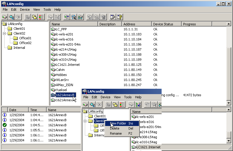Click the double folder icon in main toolbar

pos(35,17)
